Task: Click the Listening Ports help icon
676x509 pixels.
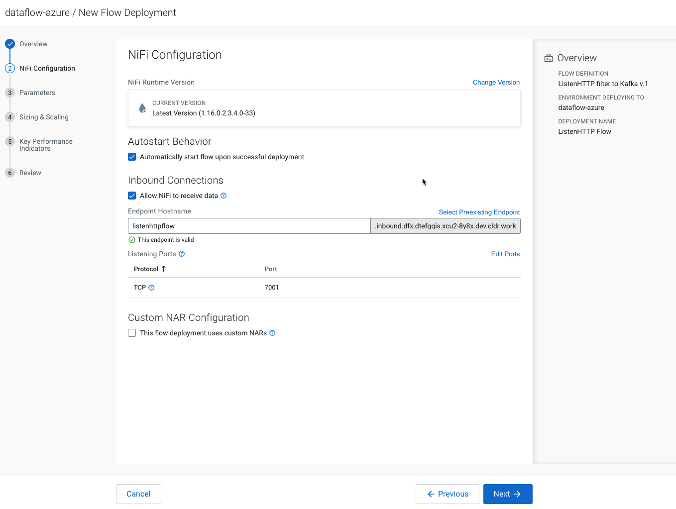Action: coord(182,254)
